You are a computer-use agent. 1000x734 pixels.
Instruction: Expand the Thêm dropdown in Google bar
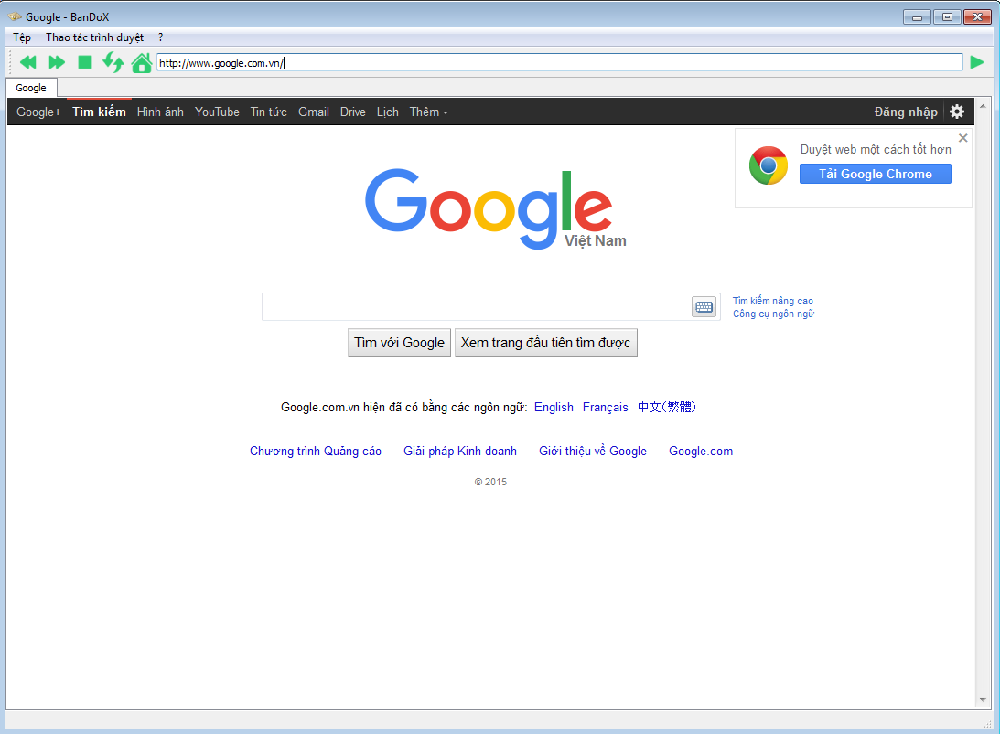tap(428, 112)
